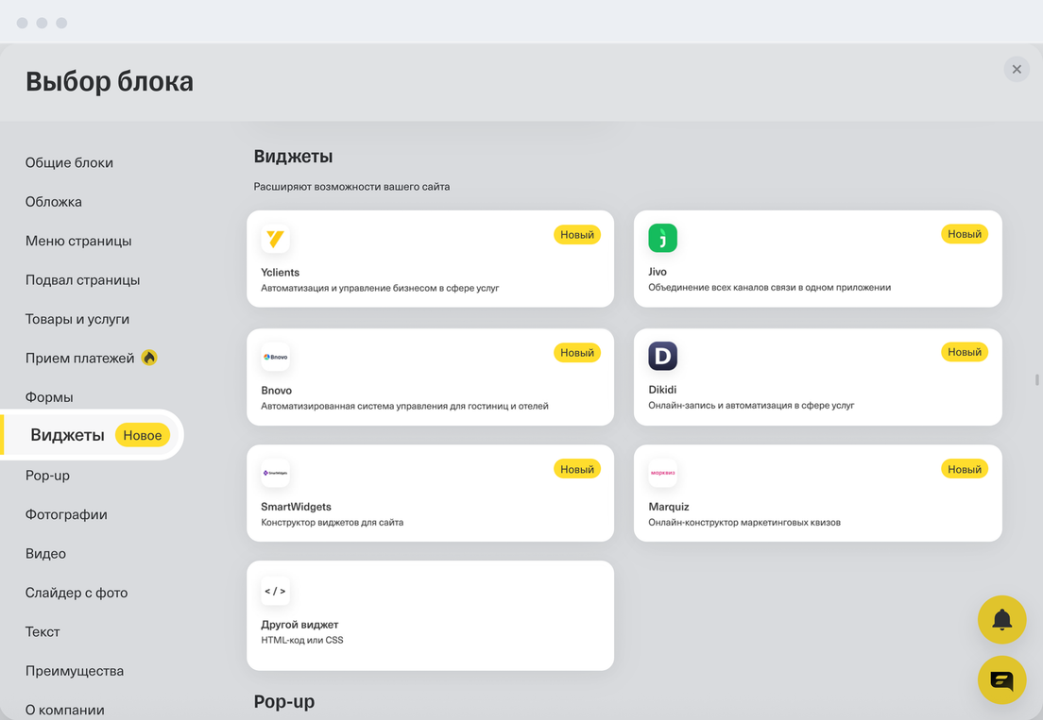
Task: Select Формы in the left sidebar
Action: point(49,397)
